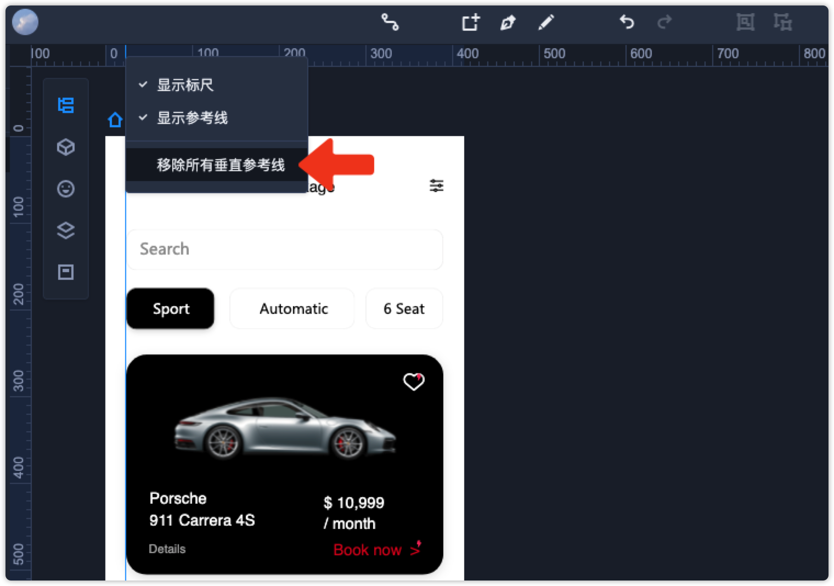Click the user avatar in the top-left corner
The image size is (834, 586).
pyautogui.click(x=25, y=22)
